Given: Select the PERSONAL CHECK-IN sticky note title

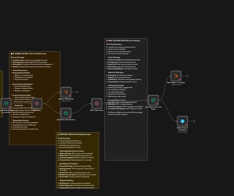Looking at the screenshot, I should click(74, 134).
